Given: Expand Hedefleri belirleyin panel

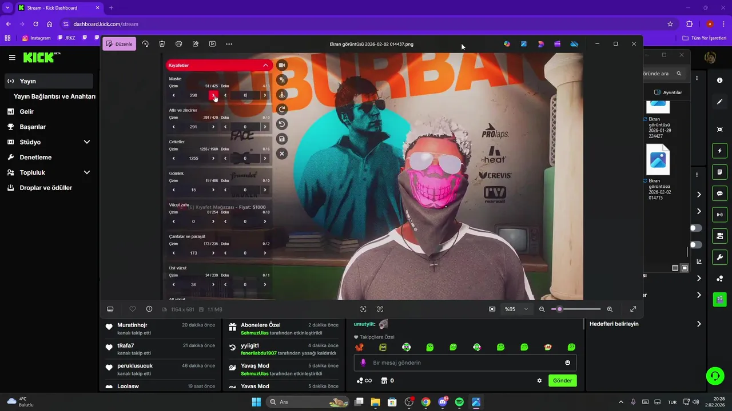Looking at the screenshot, I should click(x=699, y=324).
